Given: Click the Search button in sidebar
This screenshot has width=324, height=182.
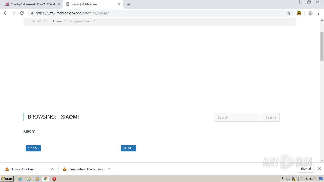Looking at the screenshot, I should pos(271,117).
